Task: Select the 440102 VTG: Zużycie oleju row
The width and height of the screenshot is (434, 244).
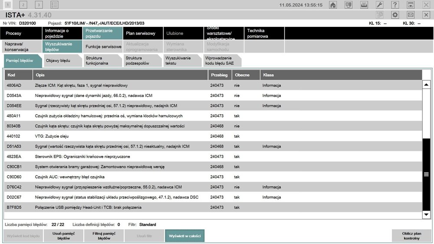Action: [x=213, y=136]
